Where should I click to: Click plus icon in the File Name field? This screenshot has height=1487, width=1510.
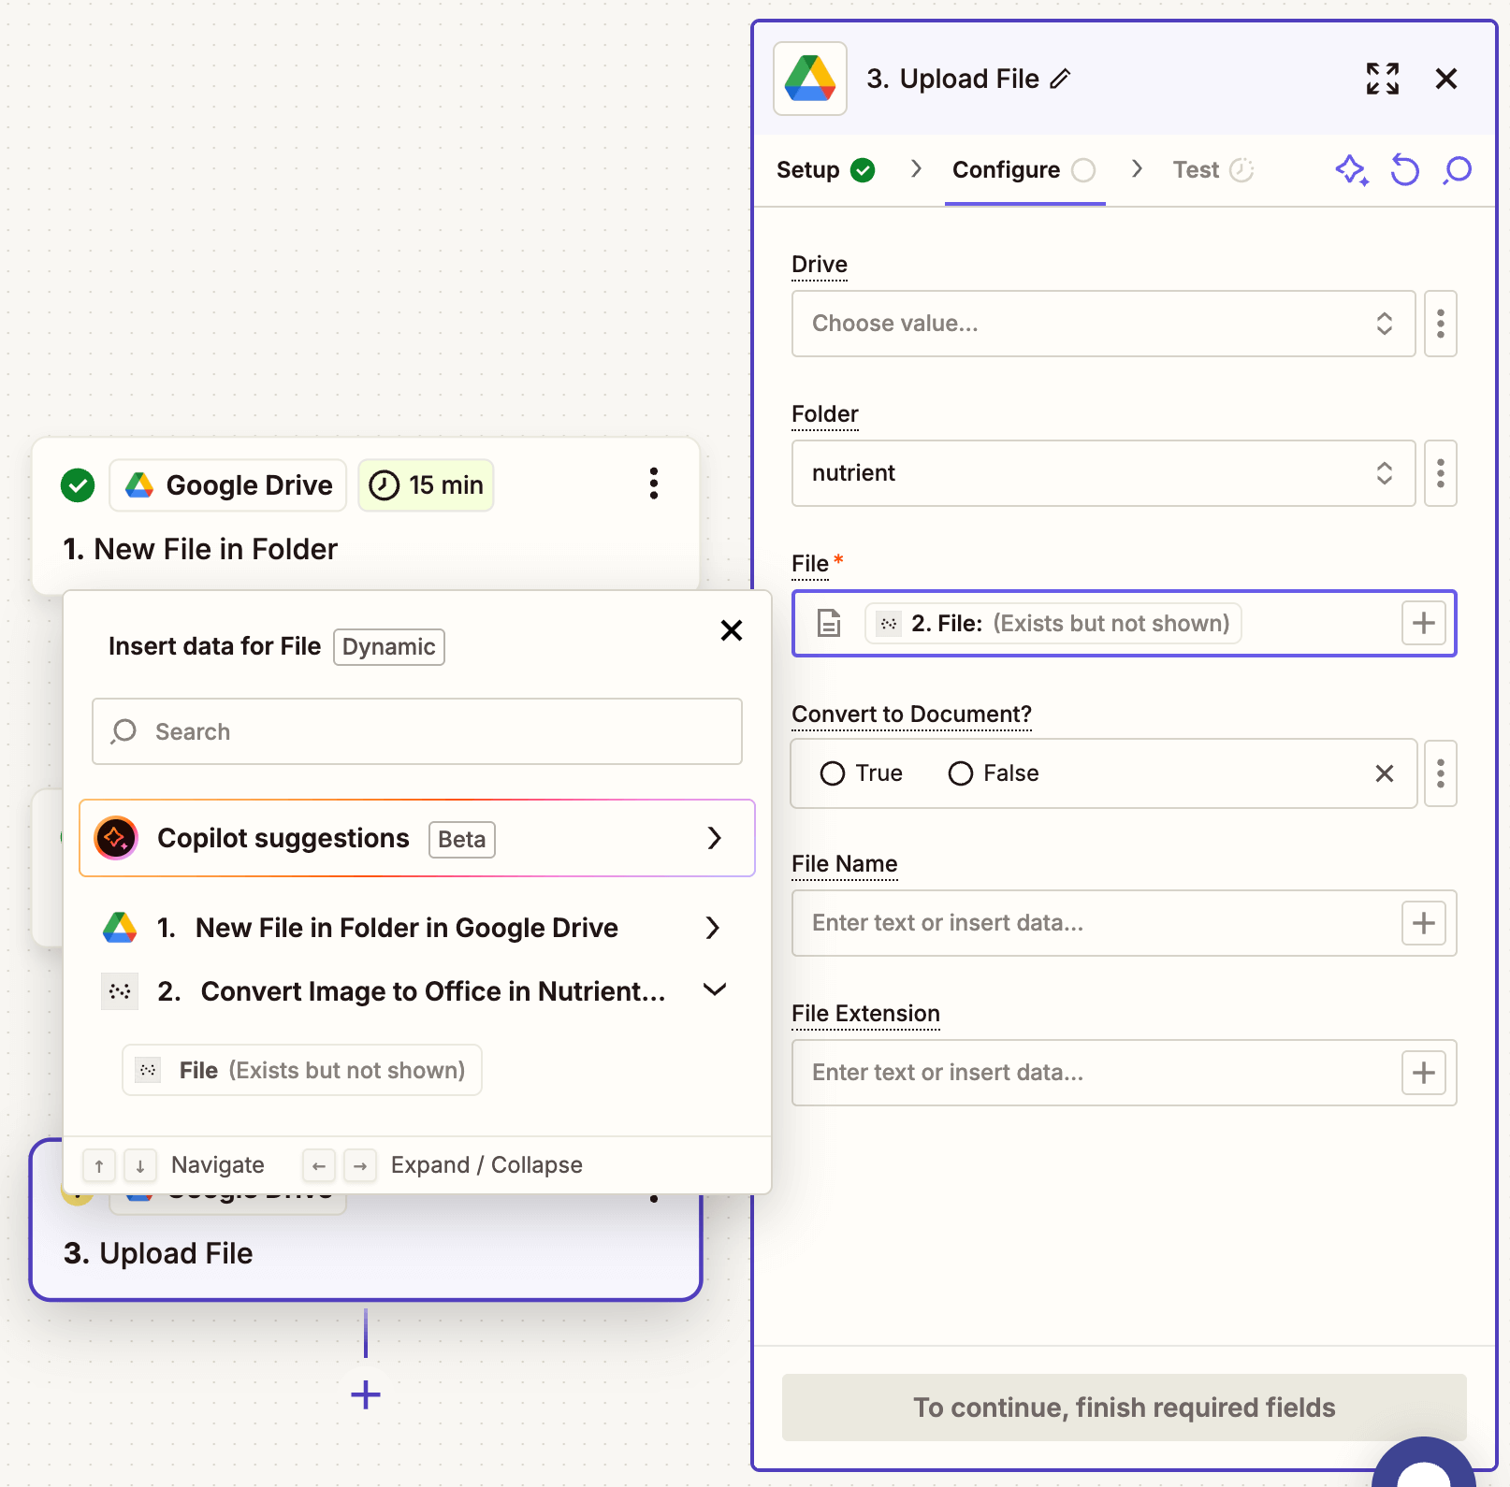[1423, 923]
